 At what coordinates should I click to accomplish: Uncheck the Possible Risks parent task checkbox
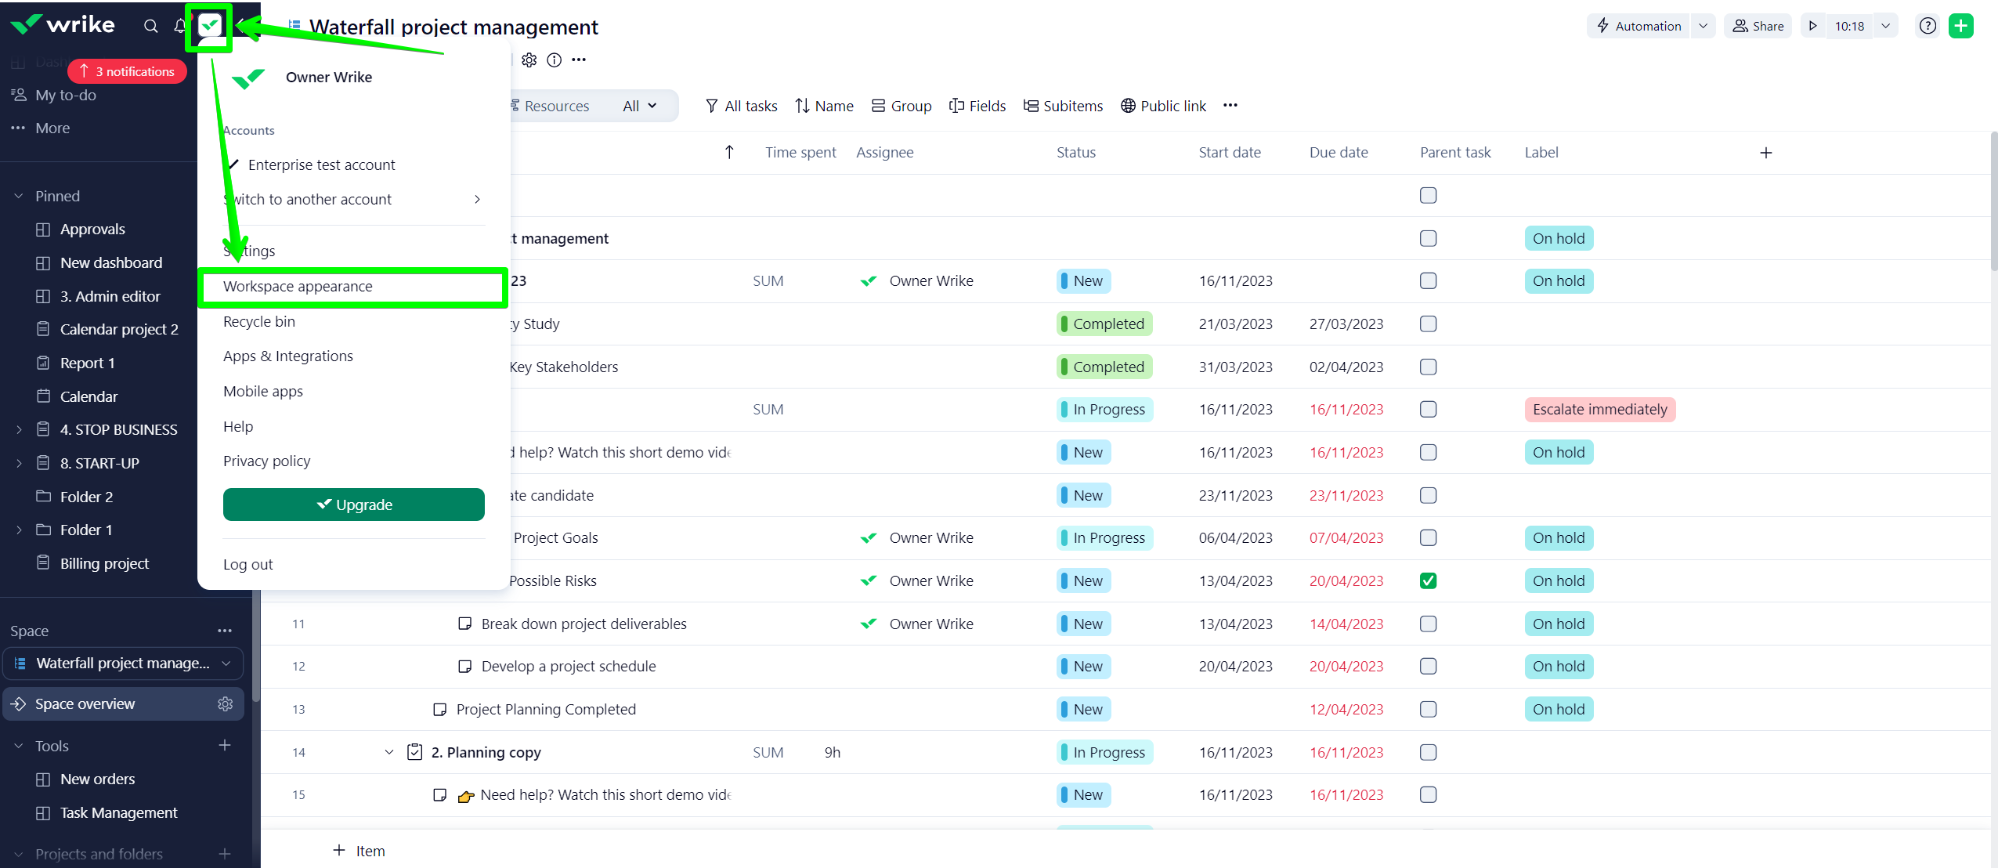(1428, 580)
